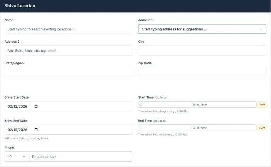
Task: Click the clock icon in End Time field
Action: pyautogui.click(x=141, y=128)
